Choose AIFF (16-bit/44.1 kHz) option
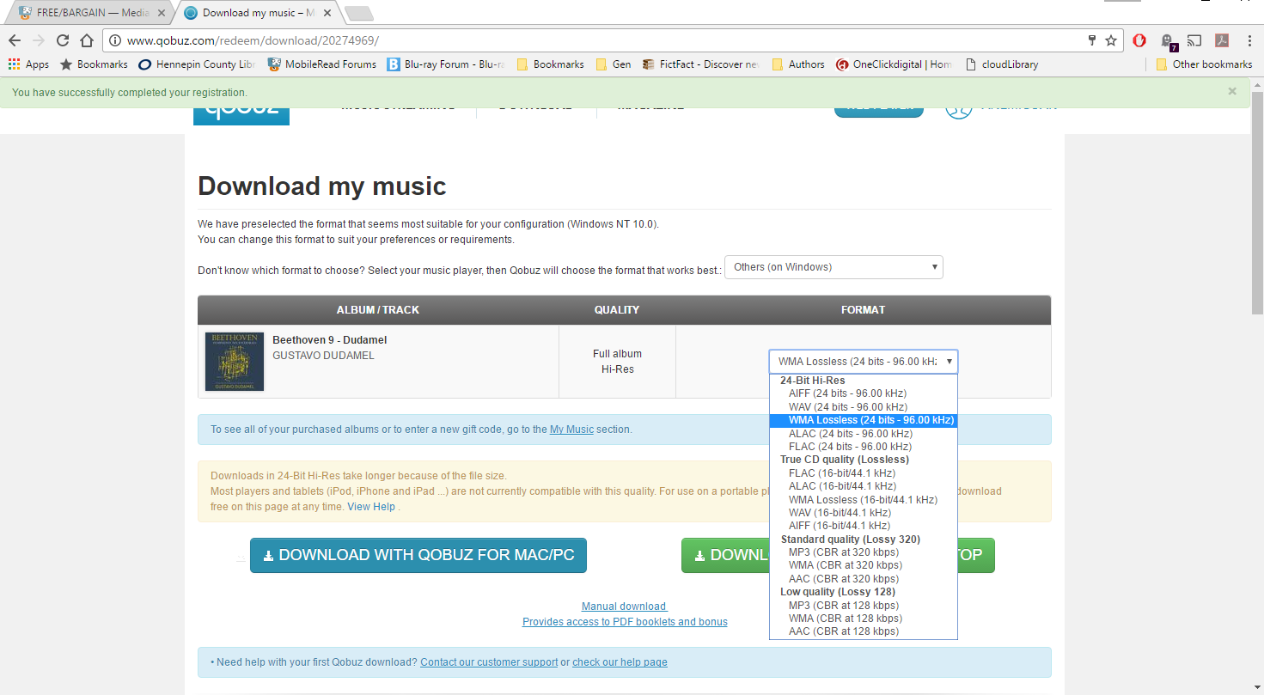Viewport: 1264px width, 695px height. coord(863,526)
